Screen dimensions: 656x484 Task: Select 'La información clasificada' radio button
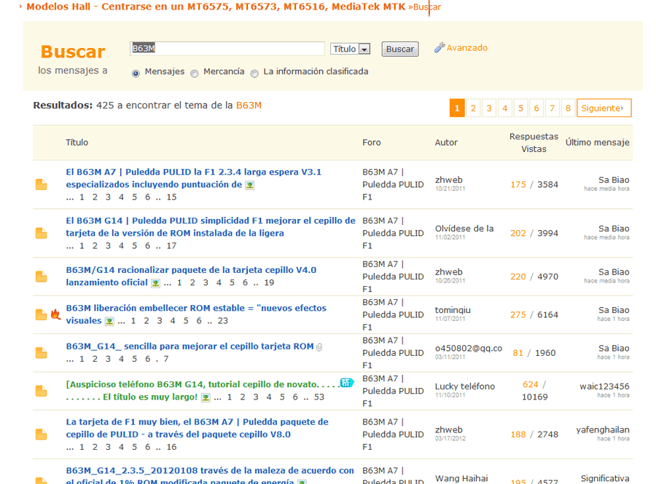pyautogui.click(x=254, y=74)
